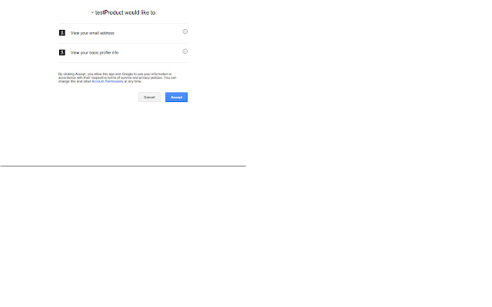Select the View your basic profile info text
Image resolution: width=492 pixels, height=307 pixels.
pos(95,53)
